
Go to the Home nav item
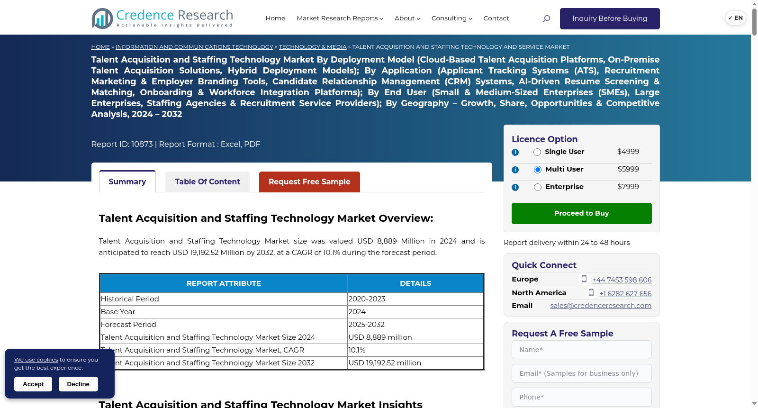pyautogui.click(x=275, y=18)
